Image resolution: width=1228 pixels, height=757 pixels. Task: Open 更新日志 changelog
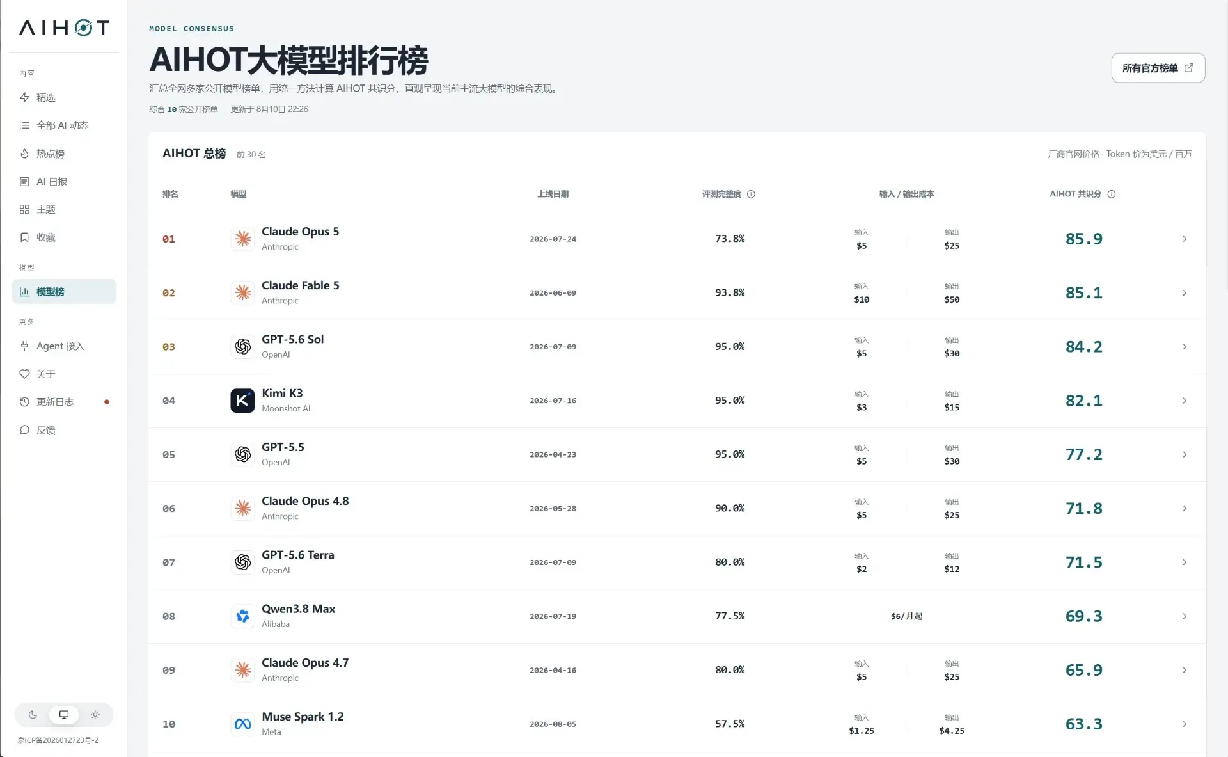point(64,402)
